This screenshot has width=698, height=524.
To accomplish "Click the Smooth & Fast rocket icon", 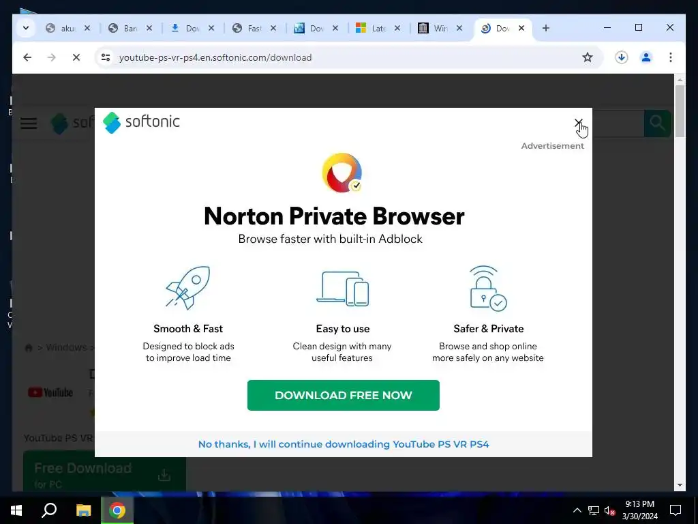I will (x=188, y=288).
